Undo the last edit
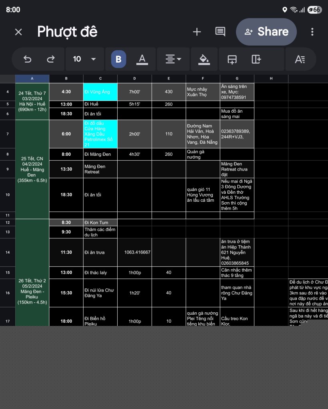Image resolution: width=328 pixels, height=409 pixels. coord(28,59)
